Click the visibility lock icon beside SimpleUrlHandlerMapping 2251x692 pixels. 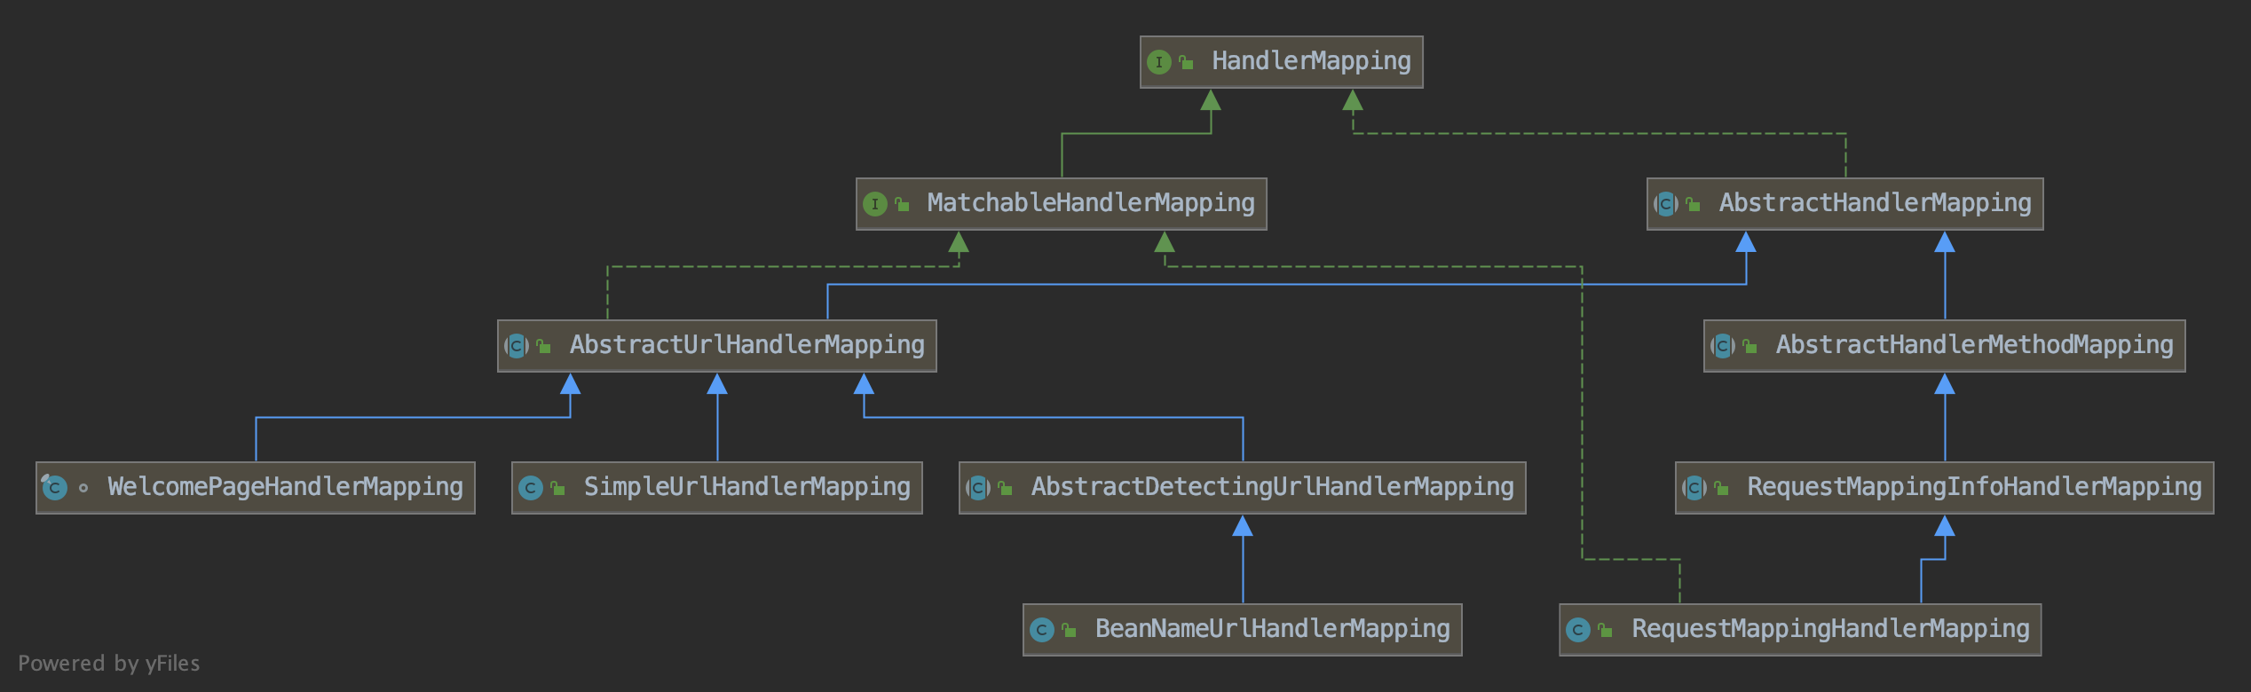pos(558,488)
